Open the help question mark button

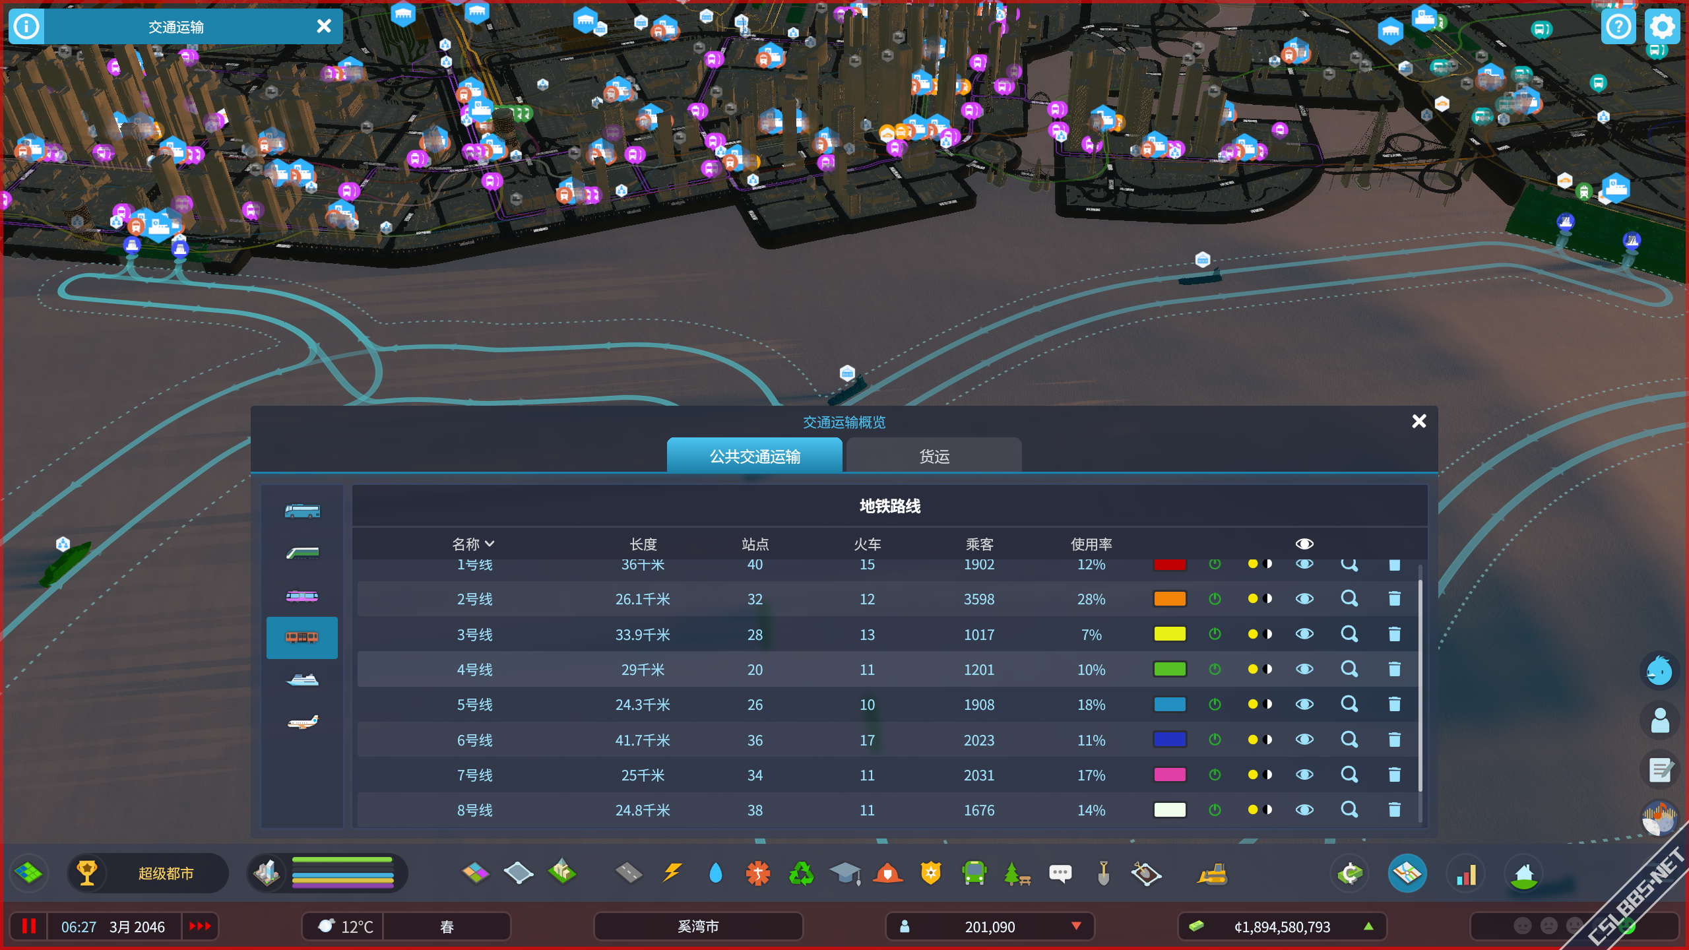(x=1618, y=26)
